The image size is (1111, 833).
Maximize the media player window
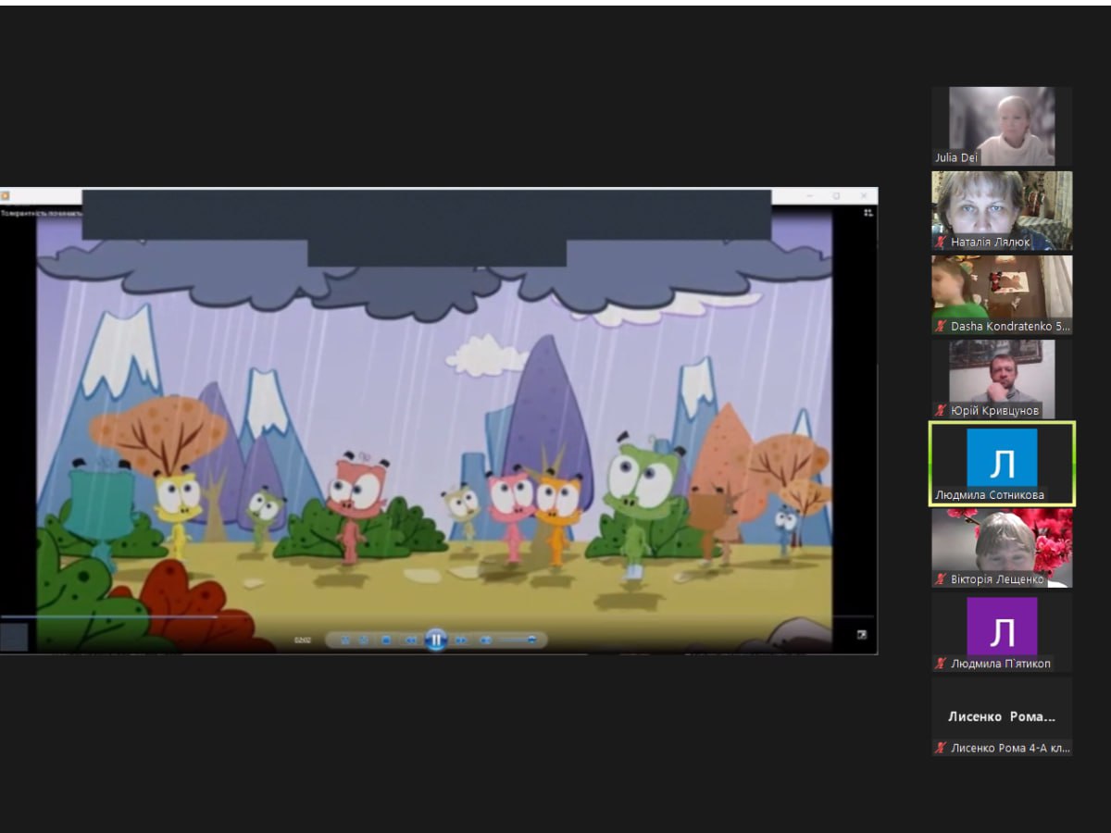(836, 196)
